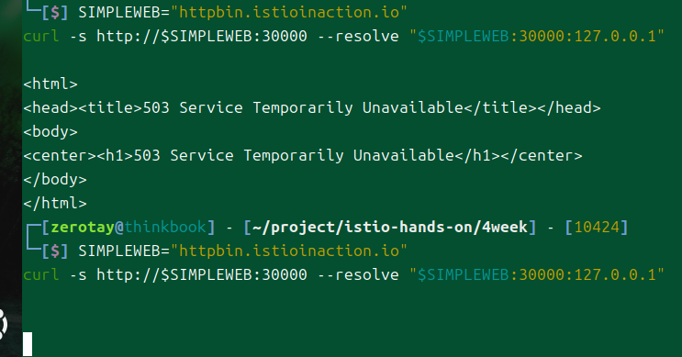The height and width of the screenshot is (357, 682).
Task: Click the closing </html> tag line
Action: 55,203
